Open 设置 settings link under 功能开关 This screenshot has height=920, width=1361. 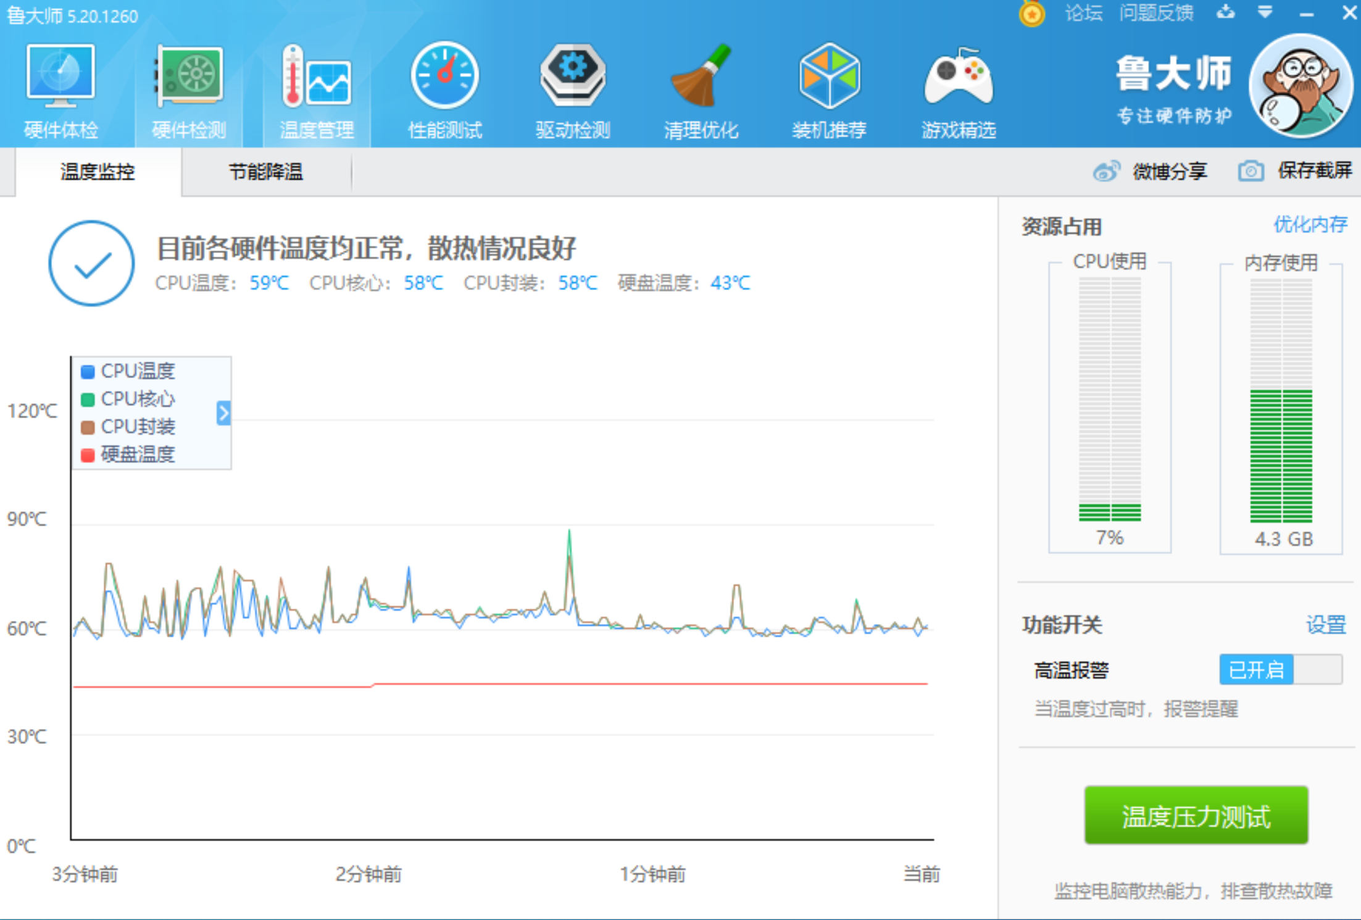pyautogui.click(x=1326, y=624)
